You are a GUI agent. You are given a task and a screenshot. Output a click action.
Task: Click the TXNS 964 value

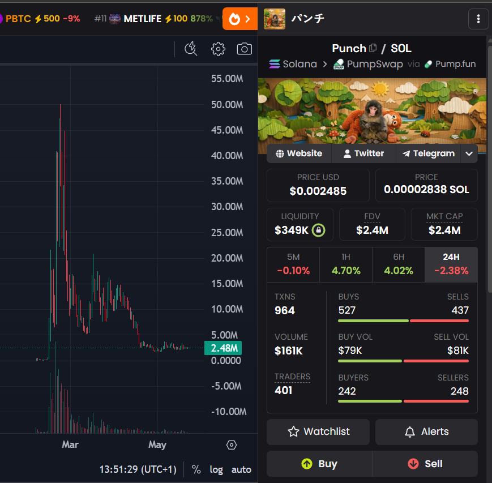pos(285,310)
